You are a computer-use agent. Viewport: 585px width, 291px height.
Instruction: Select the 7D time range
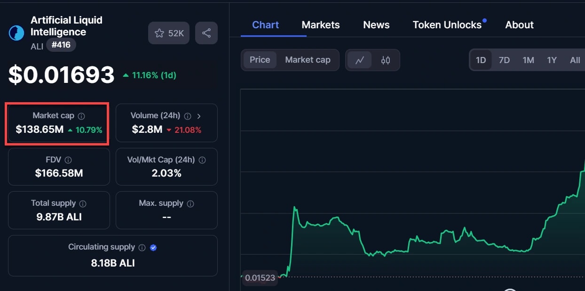(x=504, y=60)
